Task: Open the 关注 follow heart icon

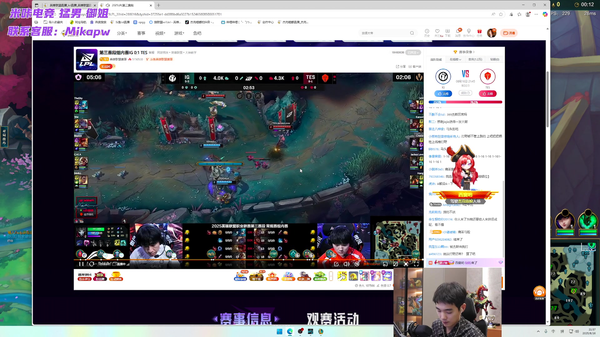Action: point(437,33)
